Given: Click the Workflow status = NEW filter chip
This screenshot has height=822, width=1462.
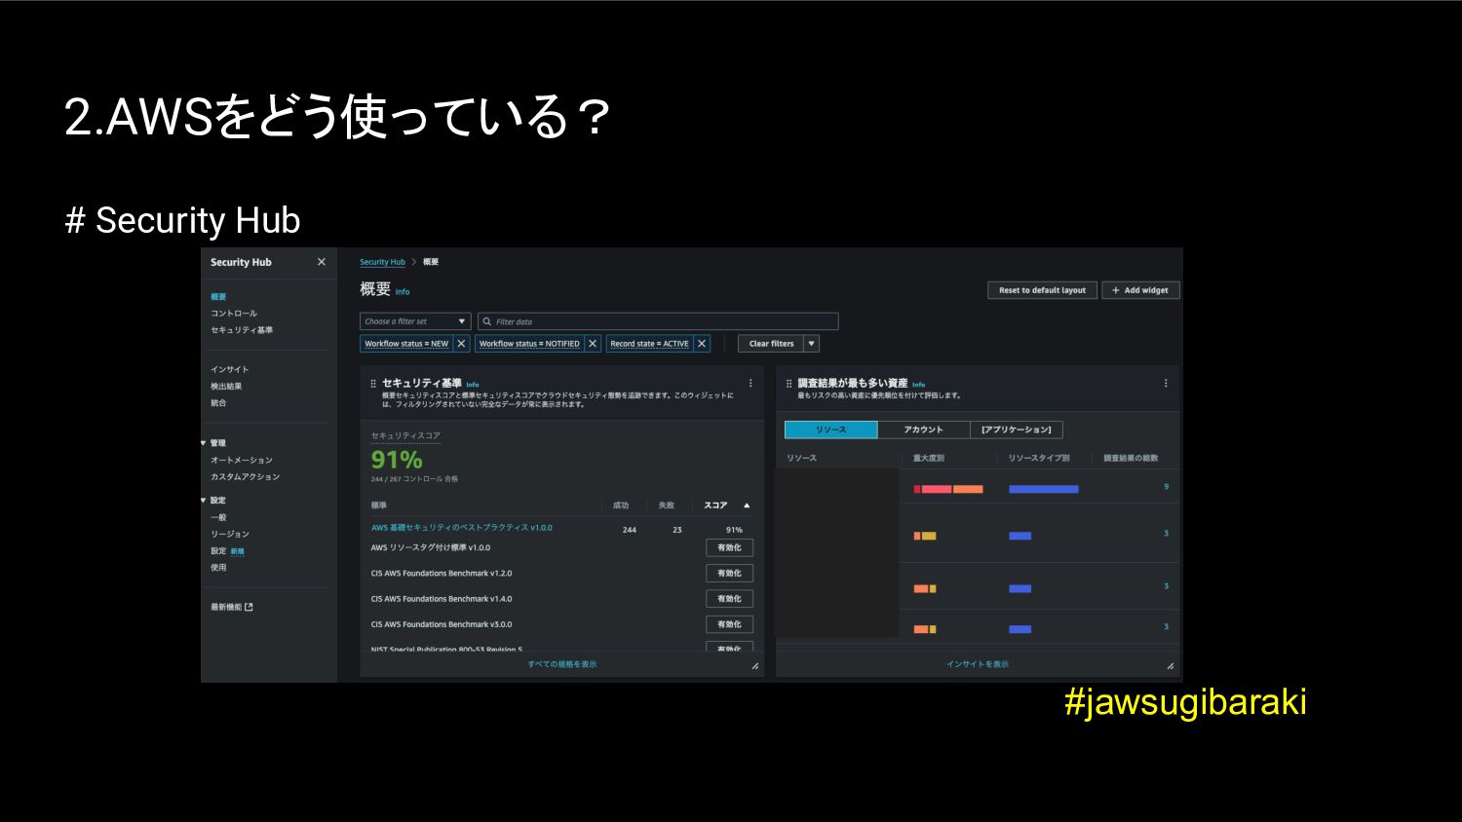Looking at the screenshot, I should (406, 344).
